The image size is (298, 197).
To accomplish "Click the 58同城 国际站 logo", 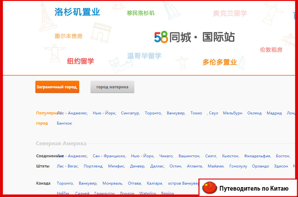I will pyautogui.click(x=195, y=37).
